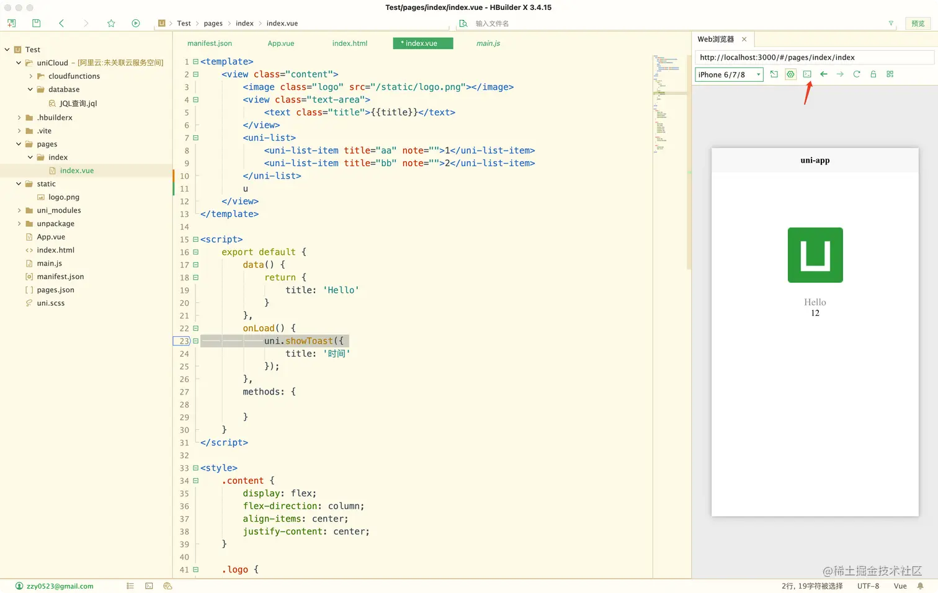The image size is (938, 593).
Task: Click the uni-app logo in preview
Action: [815, 255]
